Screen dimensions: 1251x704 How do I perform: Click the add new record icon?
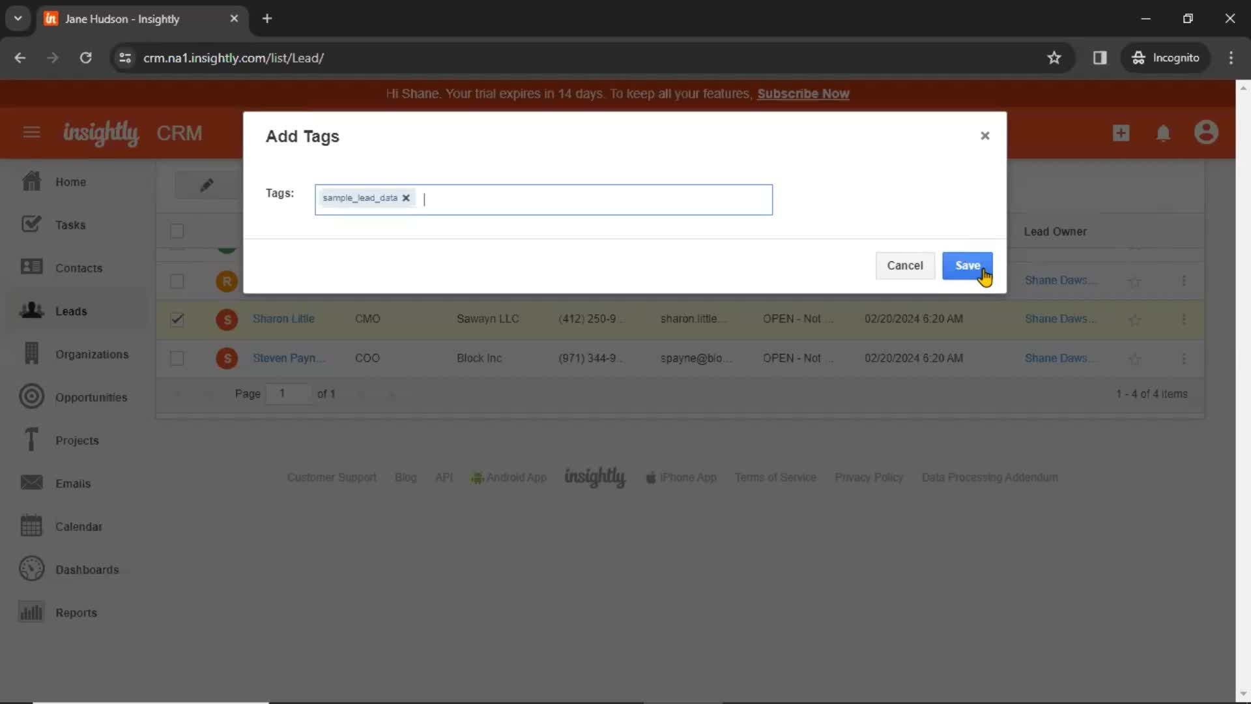coord(1121,132)
